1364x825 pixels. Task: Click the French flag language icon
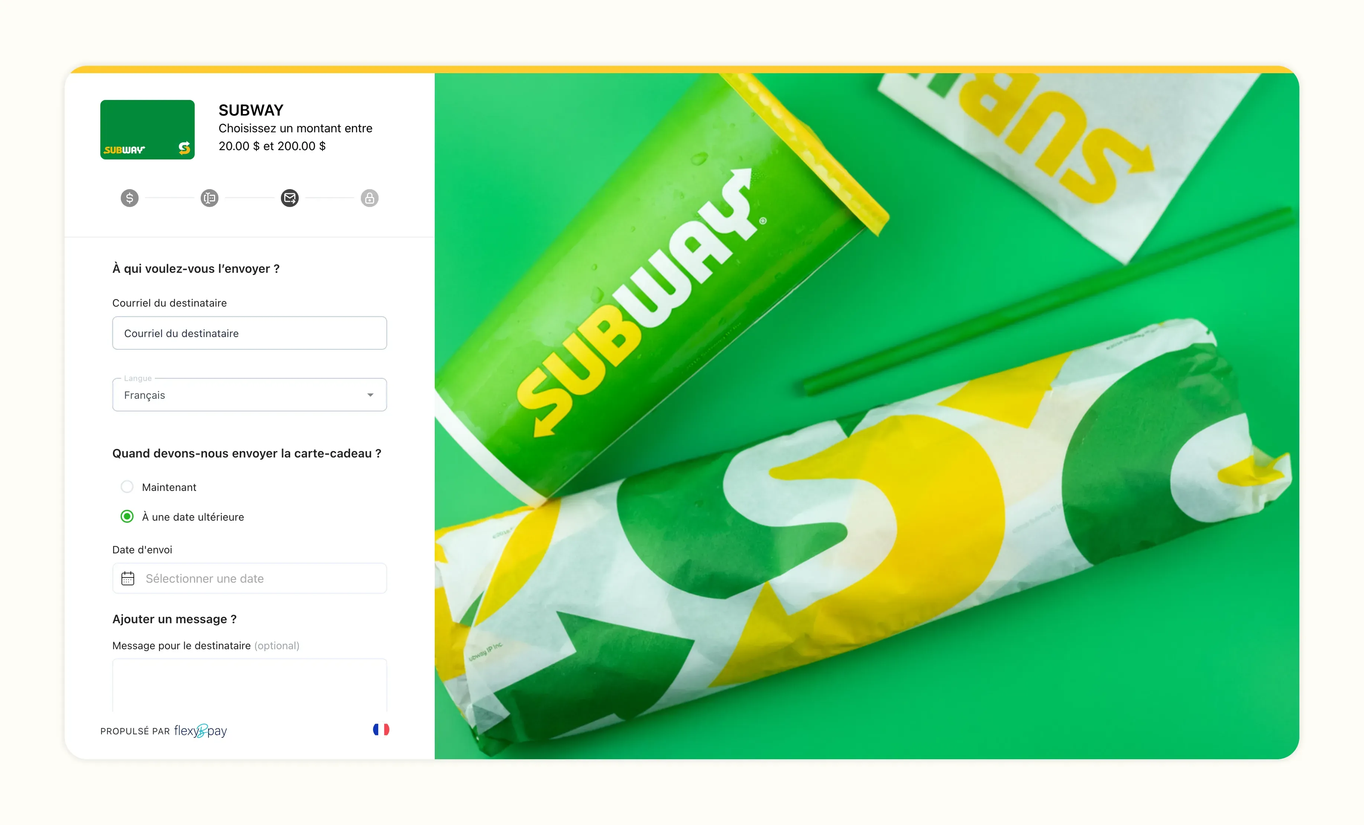point(381,729)
